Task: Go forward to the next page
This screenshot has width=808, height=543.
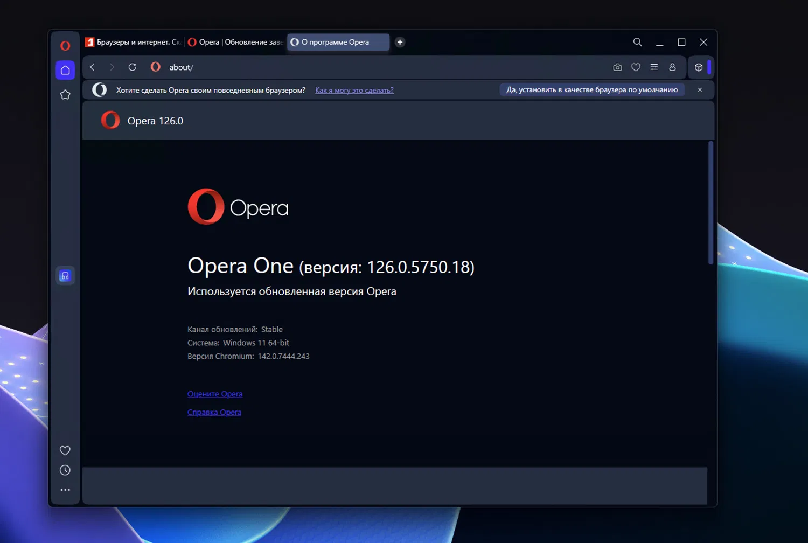Action: pos(112,67)
